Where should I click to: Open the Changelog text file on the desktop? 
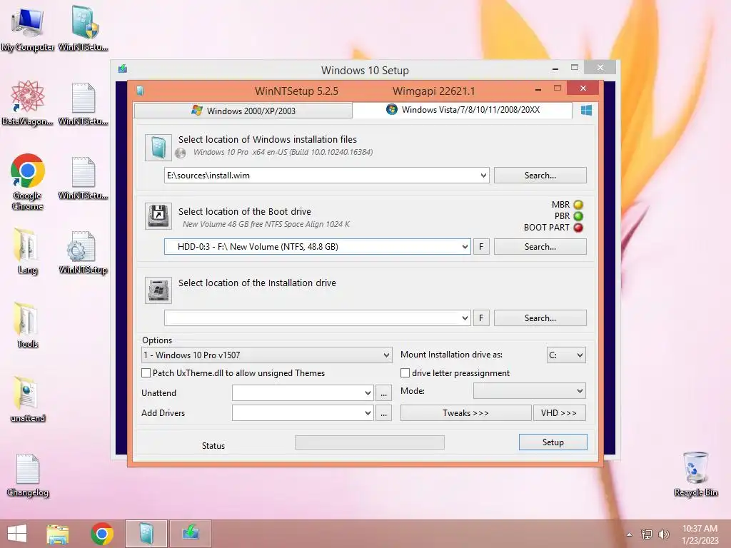[x=27, y=475]
